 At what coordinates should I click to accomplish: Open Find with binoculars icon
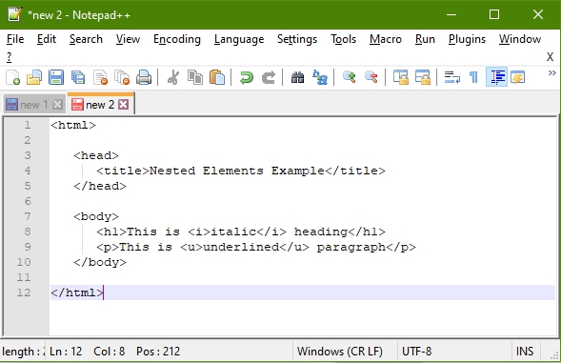coord(297,77)
